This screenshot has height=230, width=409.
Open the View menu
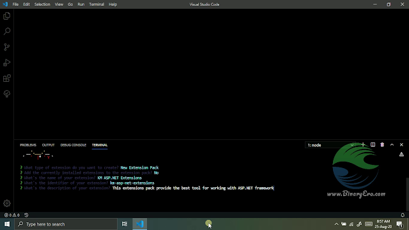coord(59,4)
